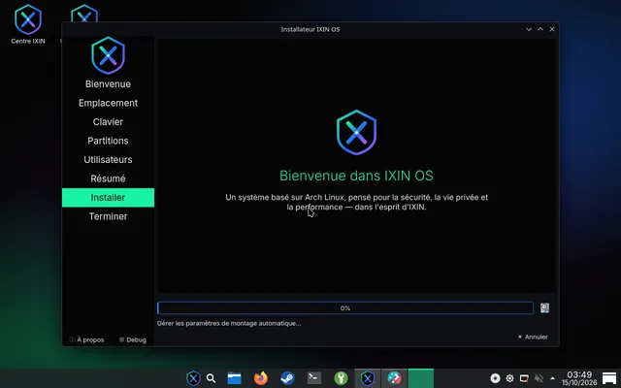
Task: Select Bienvenue step in the sidebar
Action: click(108, 84)
